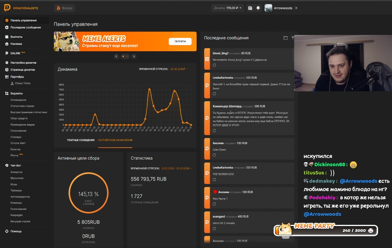Open the news list icon in header

[x=250, y=8]
